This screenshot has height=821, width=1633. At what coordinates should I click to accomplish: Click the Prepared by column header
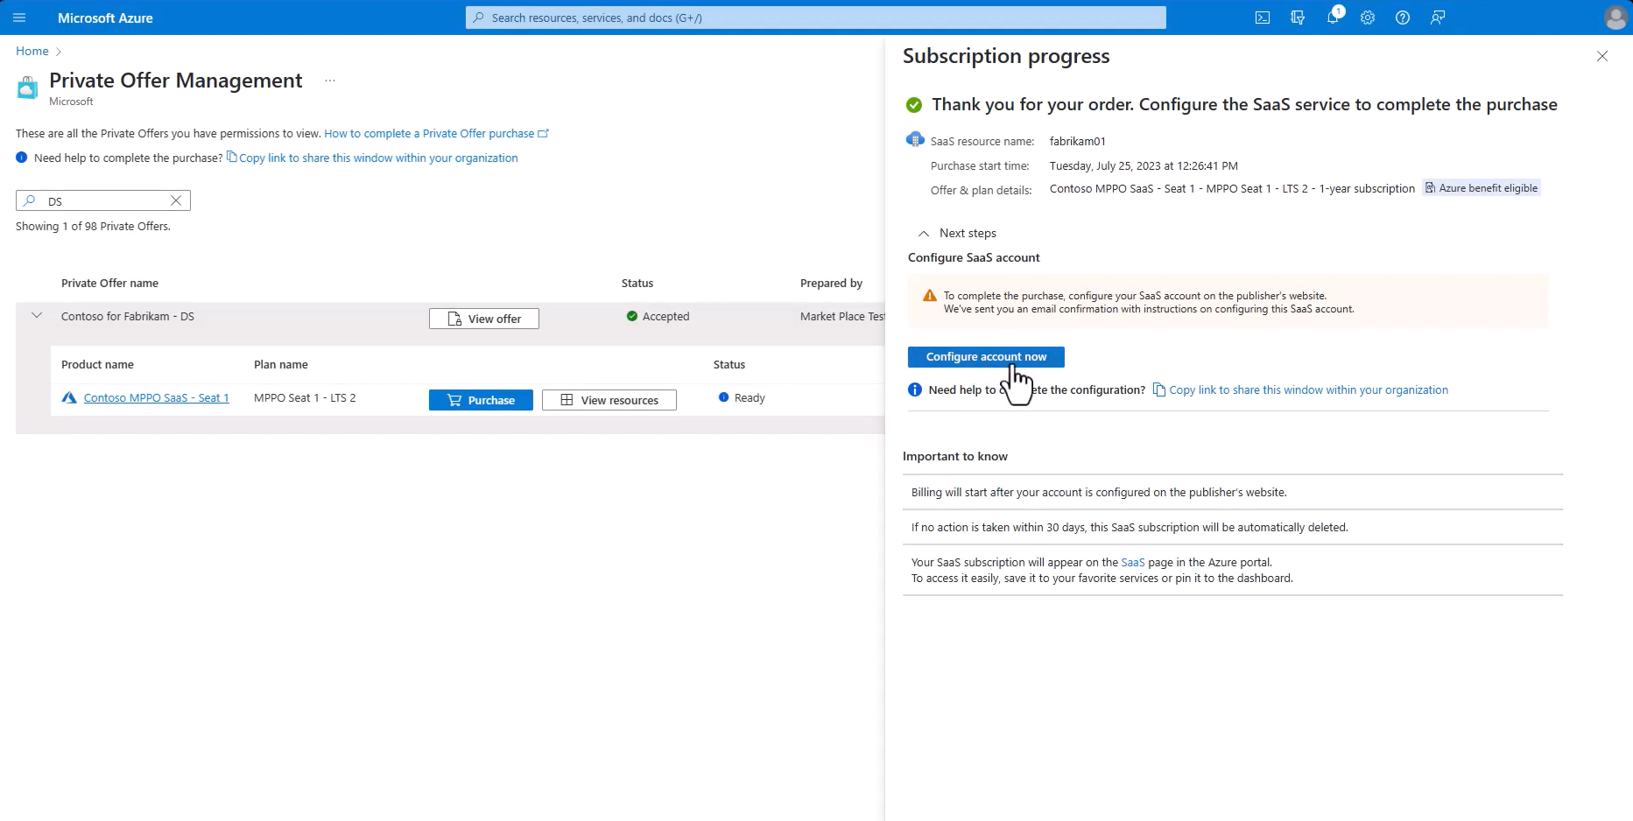[x=831, y=284]
